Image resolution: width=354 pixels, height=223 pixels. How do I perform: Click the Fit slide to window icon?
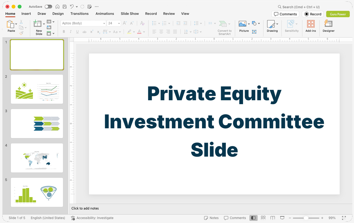pos(344,218)
